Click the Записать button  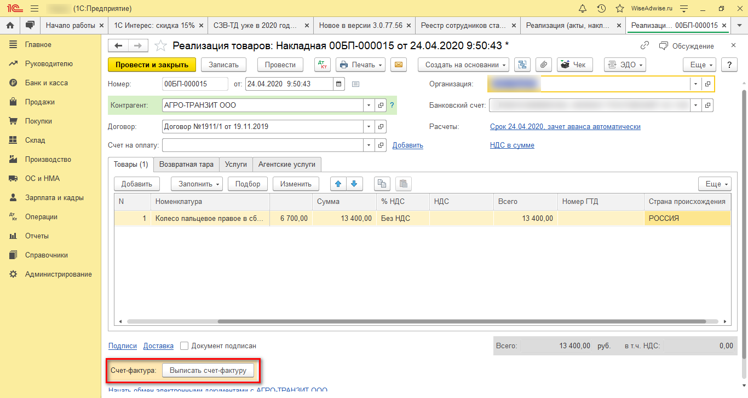[223, 65]
